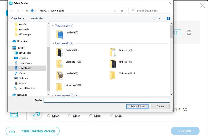208x138 pixels.
Task: Click the file list vertical scrollbar
Action: coord(171,60)
